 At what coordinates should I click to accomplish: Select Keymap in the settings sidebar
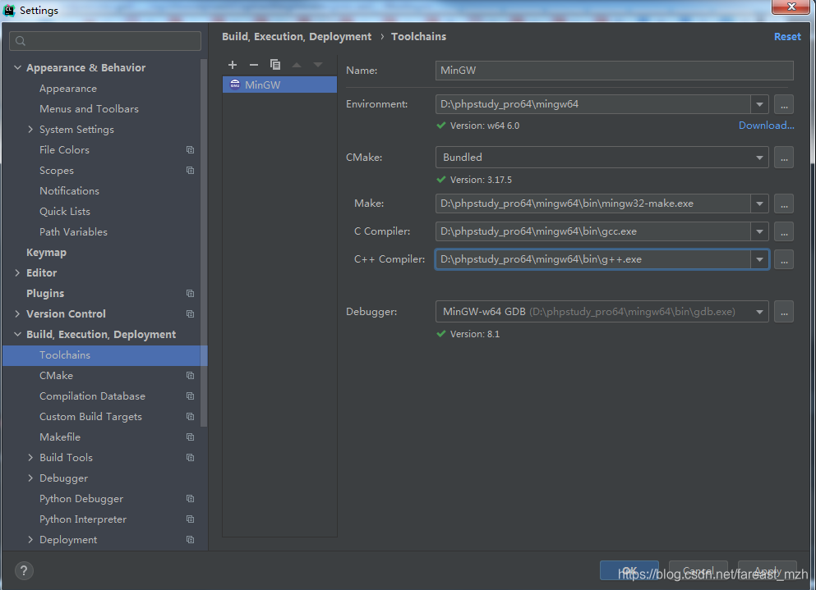pos(46,252)
